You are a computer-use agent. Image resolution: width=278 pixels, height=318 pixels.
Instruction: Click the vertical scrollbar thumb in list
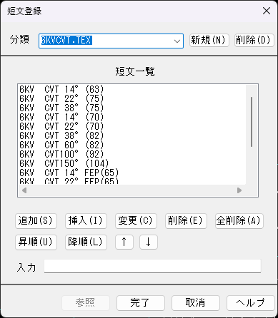tap(252, 122)
